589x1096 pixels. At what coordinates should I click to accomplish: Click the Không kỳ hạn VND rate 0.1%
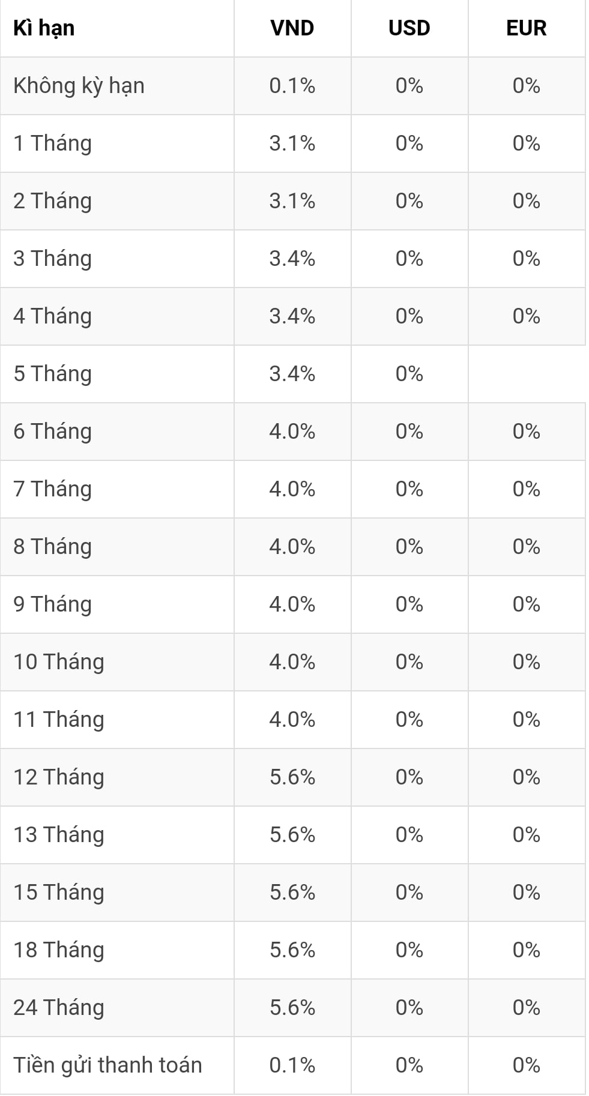(292, 86)
